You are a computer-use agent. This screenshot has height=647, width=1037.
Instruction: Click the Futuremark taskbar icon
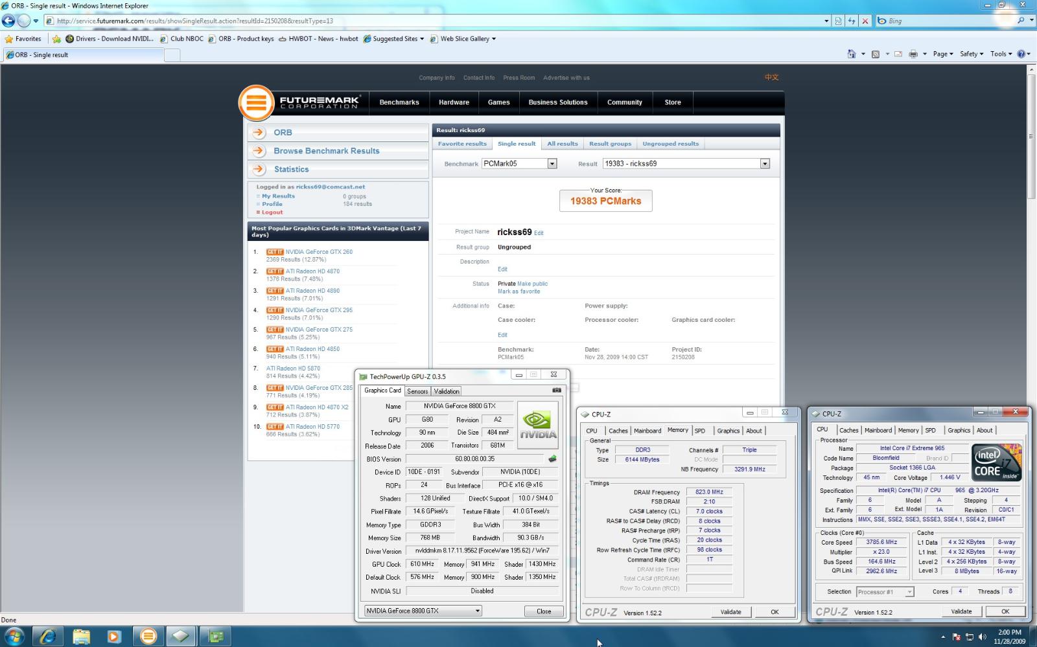(148, 637)
